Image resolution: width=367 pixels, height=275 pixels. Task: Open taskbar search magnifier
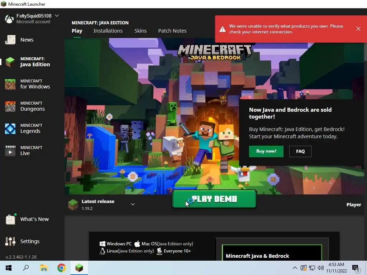(26, 268)
